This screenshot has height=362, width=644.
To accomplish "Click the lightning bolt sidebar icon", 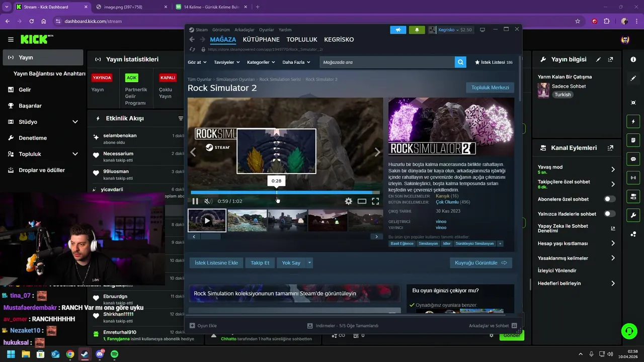I will pos(633,122).
